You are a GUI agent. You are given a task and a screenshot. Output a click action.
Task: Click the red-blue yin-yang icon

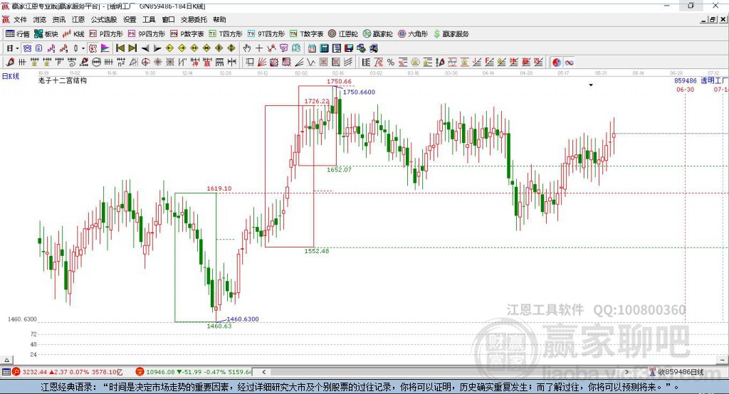point(557,63)
